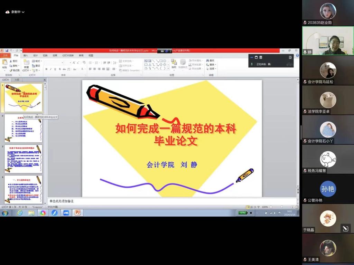This screenshot has height=265, width=354.
Task: Click the Save icon in quick access toolbar
Action: tap(7, 50)
